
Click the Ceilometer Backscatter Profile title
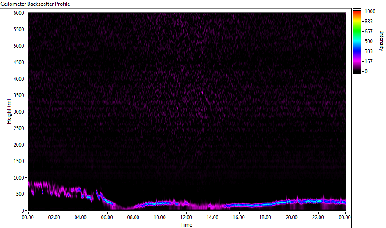[x=36, y=4]
